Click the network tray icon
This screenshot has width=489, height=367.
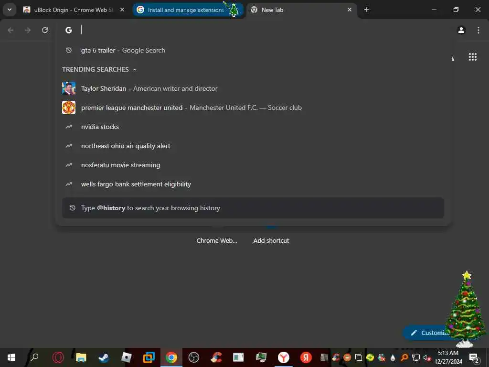pyautogui.click(x=416, y=357)
